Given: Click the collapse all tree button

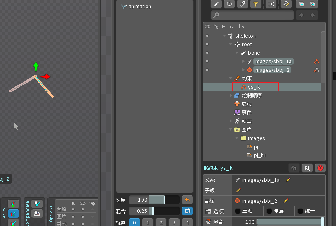Looking at the screenshot, I should click(301, 4).
